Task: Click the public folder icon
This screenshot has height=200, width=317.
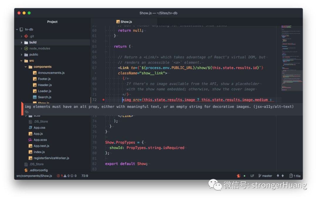Action: click(26, 55)
